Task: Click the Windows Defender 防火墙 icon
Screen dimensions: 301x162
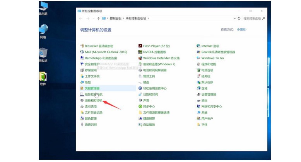Action: click(x=140, y=58)
